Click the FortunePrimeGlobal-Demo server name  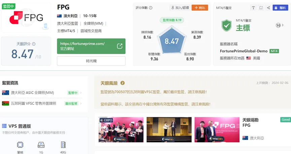pos(244,51)
